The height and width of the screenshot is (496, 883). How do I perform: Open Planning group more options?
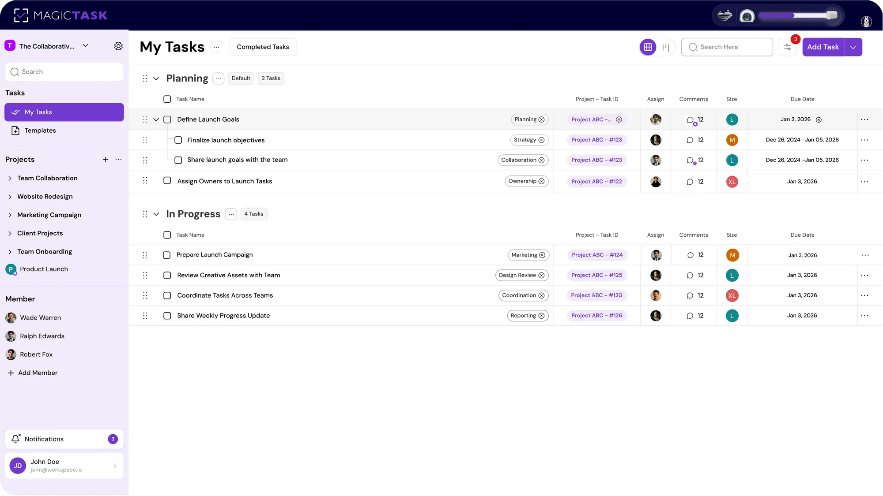(219, 78)
